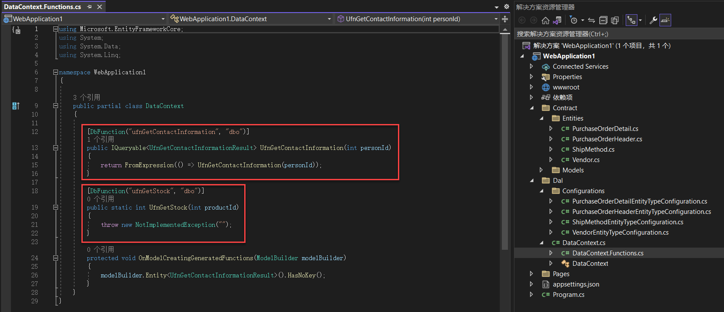Collapse the namespace WebApplication1 block
Image resolution: width=724 pixels, height=312 pixels.
[55, 72]
